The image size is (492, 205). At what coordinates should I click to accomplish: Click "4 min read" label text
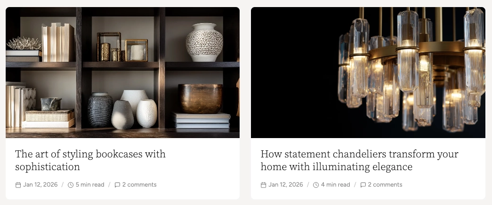[x=336, y=185]
